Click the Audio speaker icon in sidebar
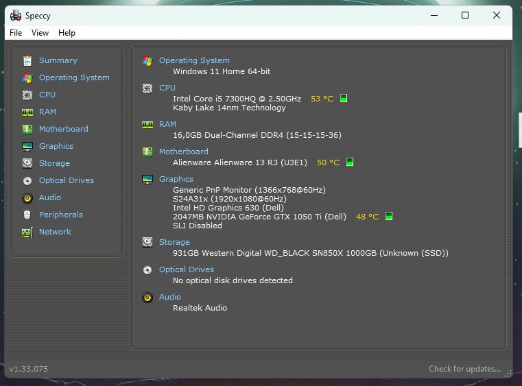The image size is (522, 386). pos(27,198)
